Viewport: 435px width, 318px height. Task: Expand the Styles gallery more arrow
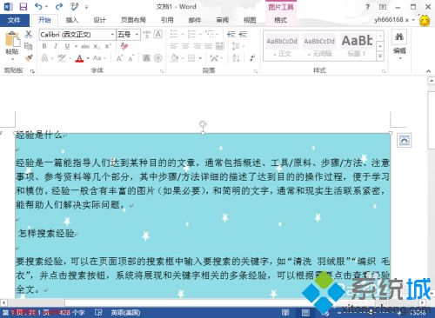tap(380, 56)
